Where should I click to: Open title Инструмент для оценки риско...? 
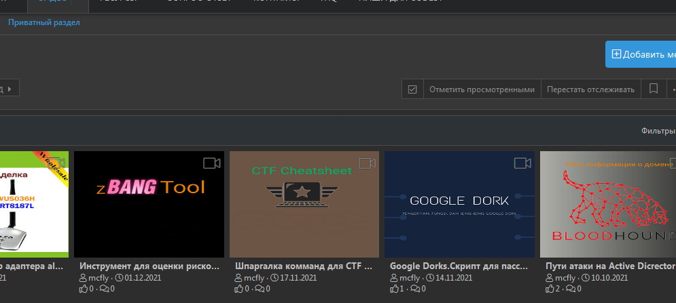click(150, 266)
